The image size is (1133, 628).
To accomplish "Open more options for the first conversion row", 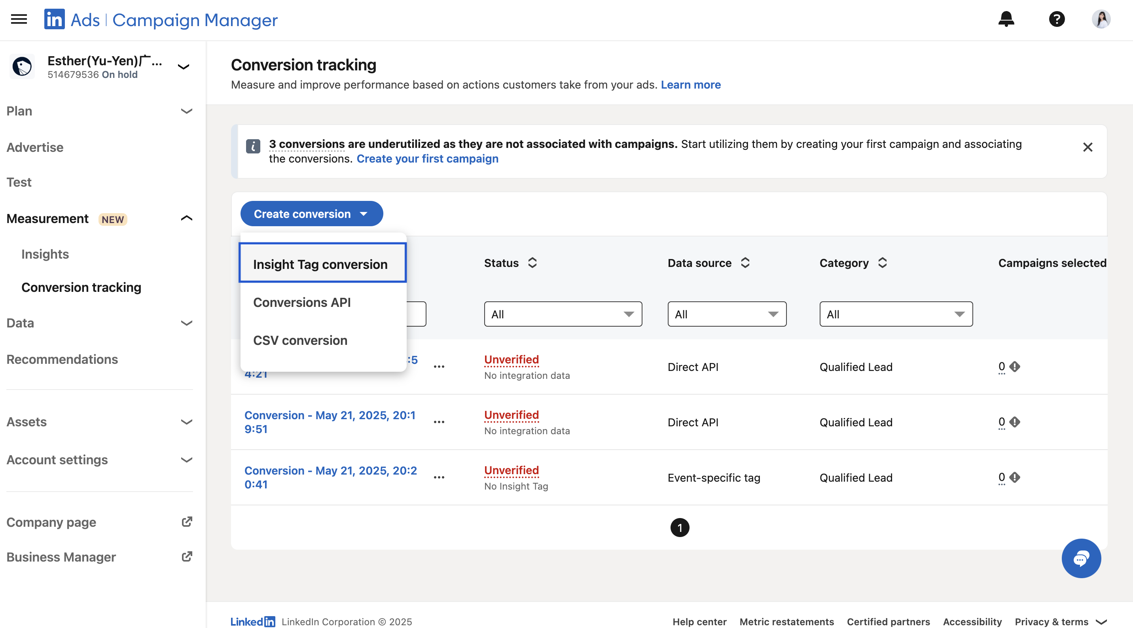I will (438, 366).
